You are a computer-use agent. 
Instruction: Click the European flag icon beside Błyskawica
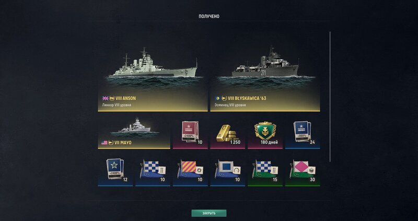point(217,98)
